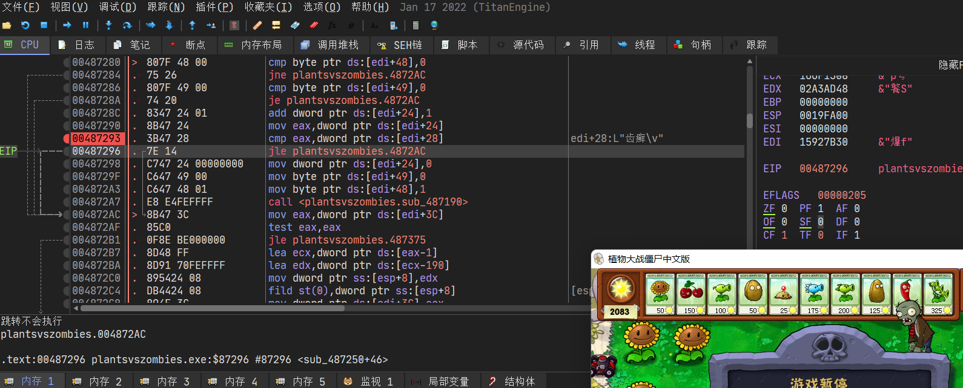Toggle the PF flag in registers

click(x=806, y=209)
